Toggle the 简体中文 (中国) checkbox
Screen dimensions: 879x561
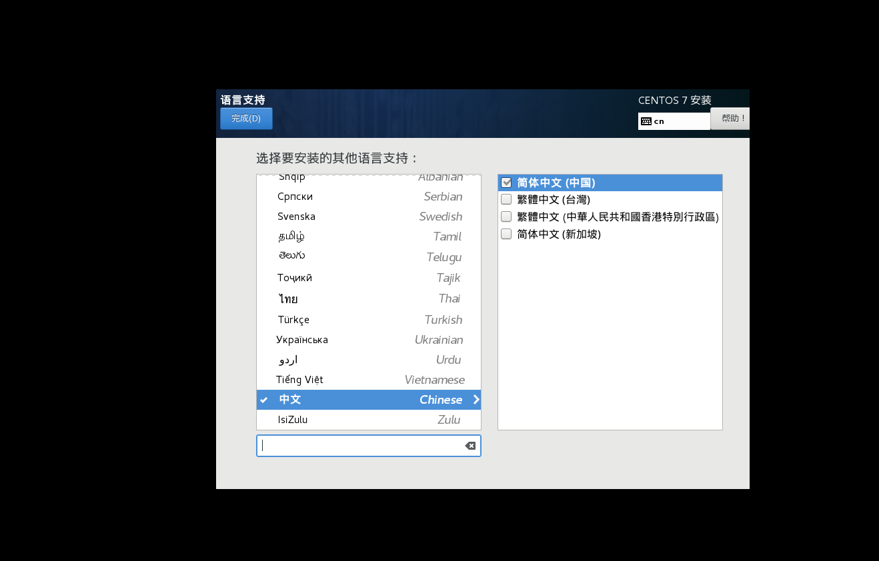point(506,183)
